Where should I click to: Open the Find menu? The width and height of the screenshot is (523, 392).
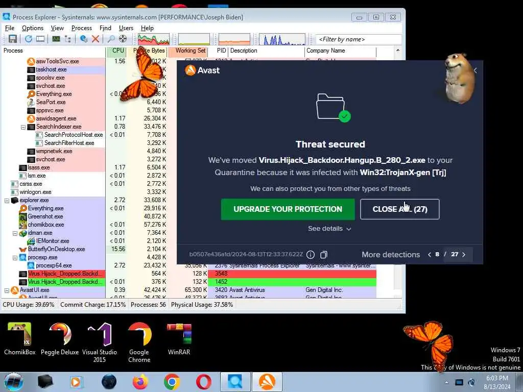click(x=105, y=28)
